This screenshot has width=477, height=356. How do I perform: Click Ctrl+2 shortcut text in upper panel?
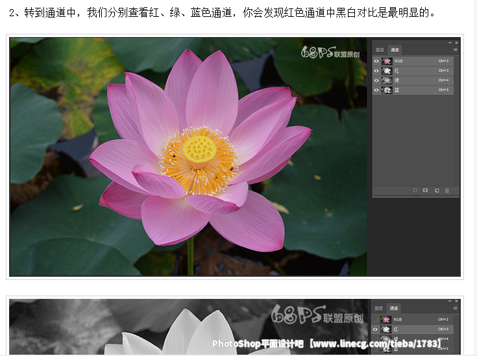443,61
